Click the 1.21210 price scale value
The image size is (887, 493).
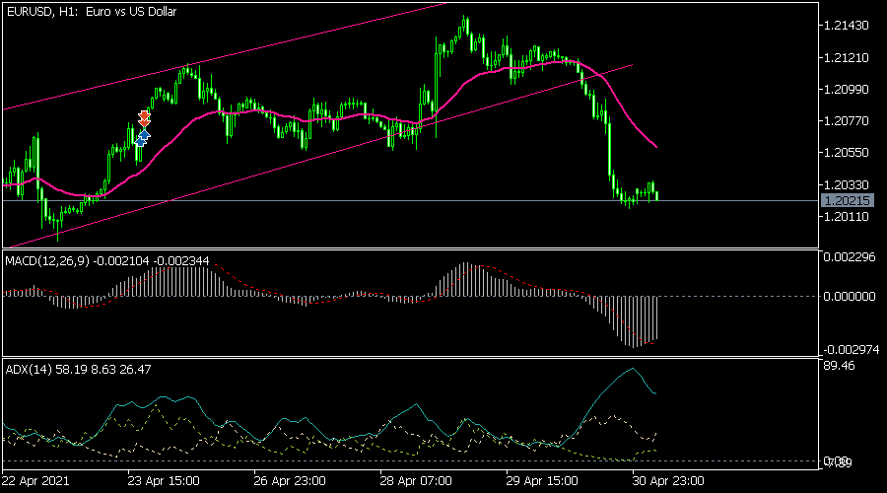click(x=847, y=58)
